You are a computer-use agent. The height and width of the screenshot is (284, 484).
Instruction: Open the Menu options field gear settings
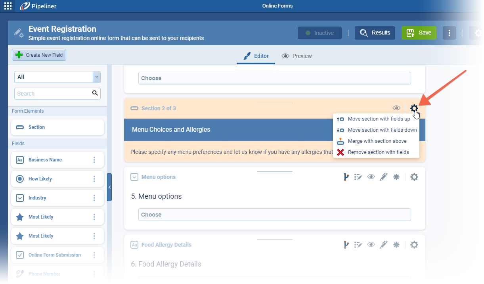point(414,177)
